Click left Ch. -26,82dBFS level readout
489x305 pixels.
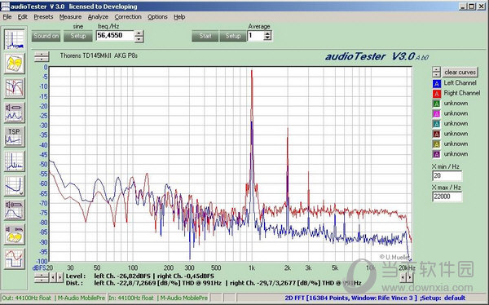coord(122,276)
